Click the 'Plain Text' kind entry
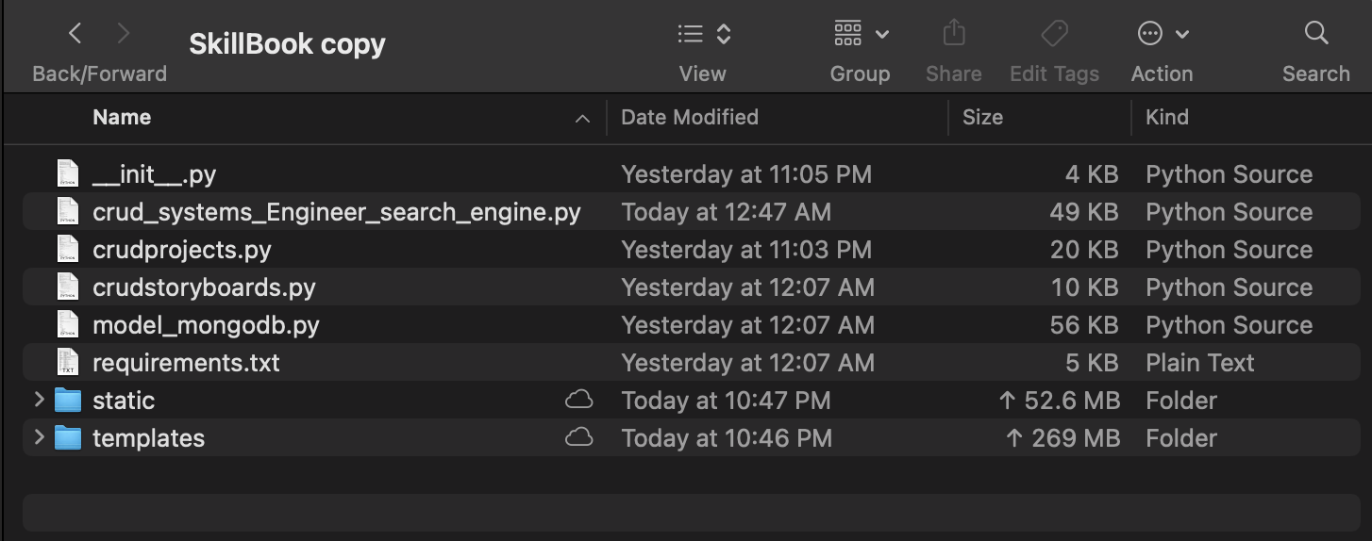1372x541 pixels. (x=1200, y=363)
